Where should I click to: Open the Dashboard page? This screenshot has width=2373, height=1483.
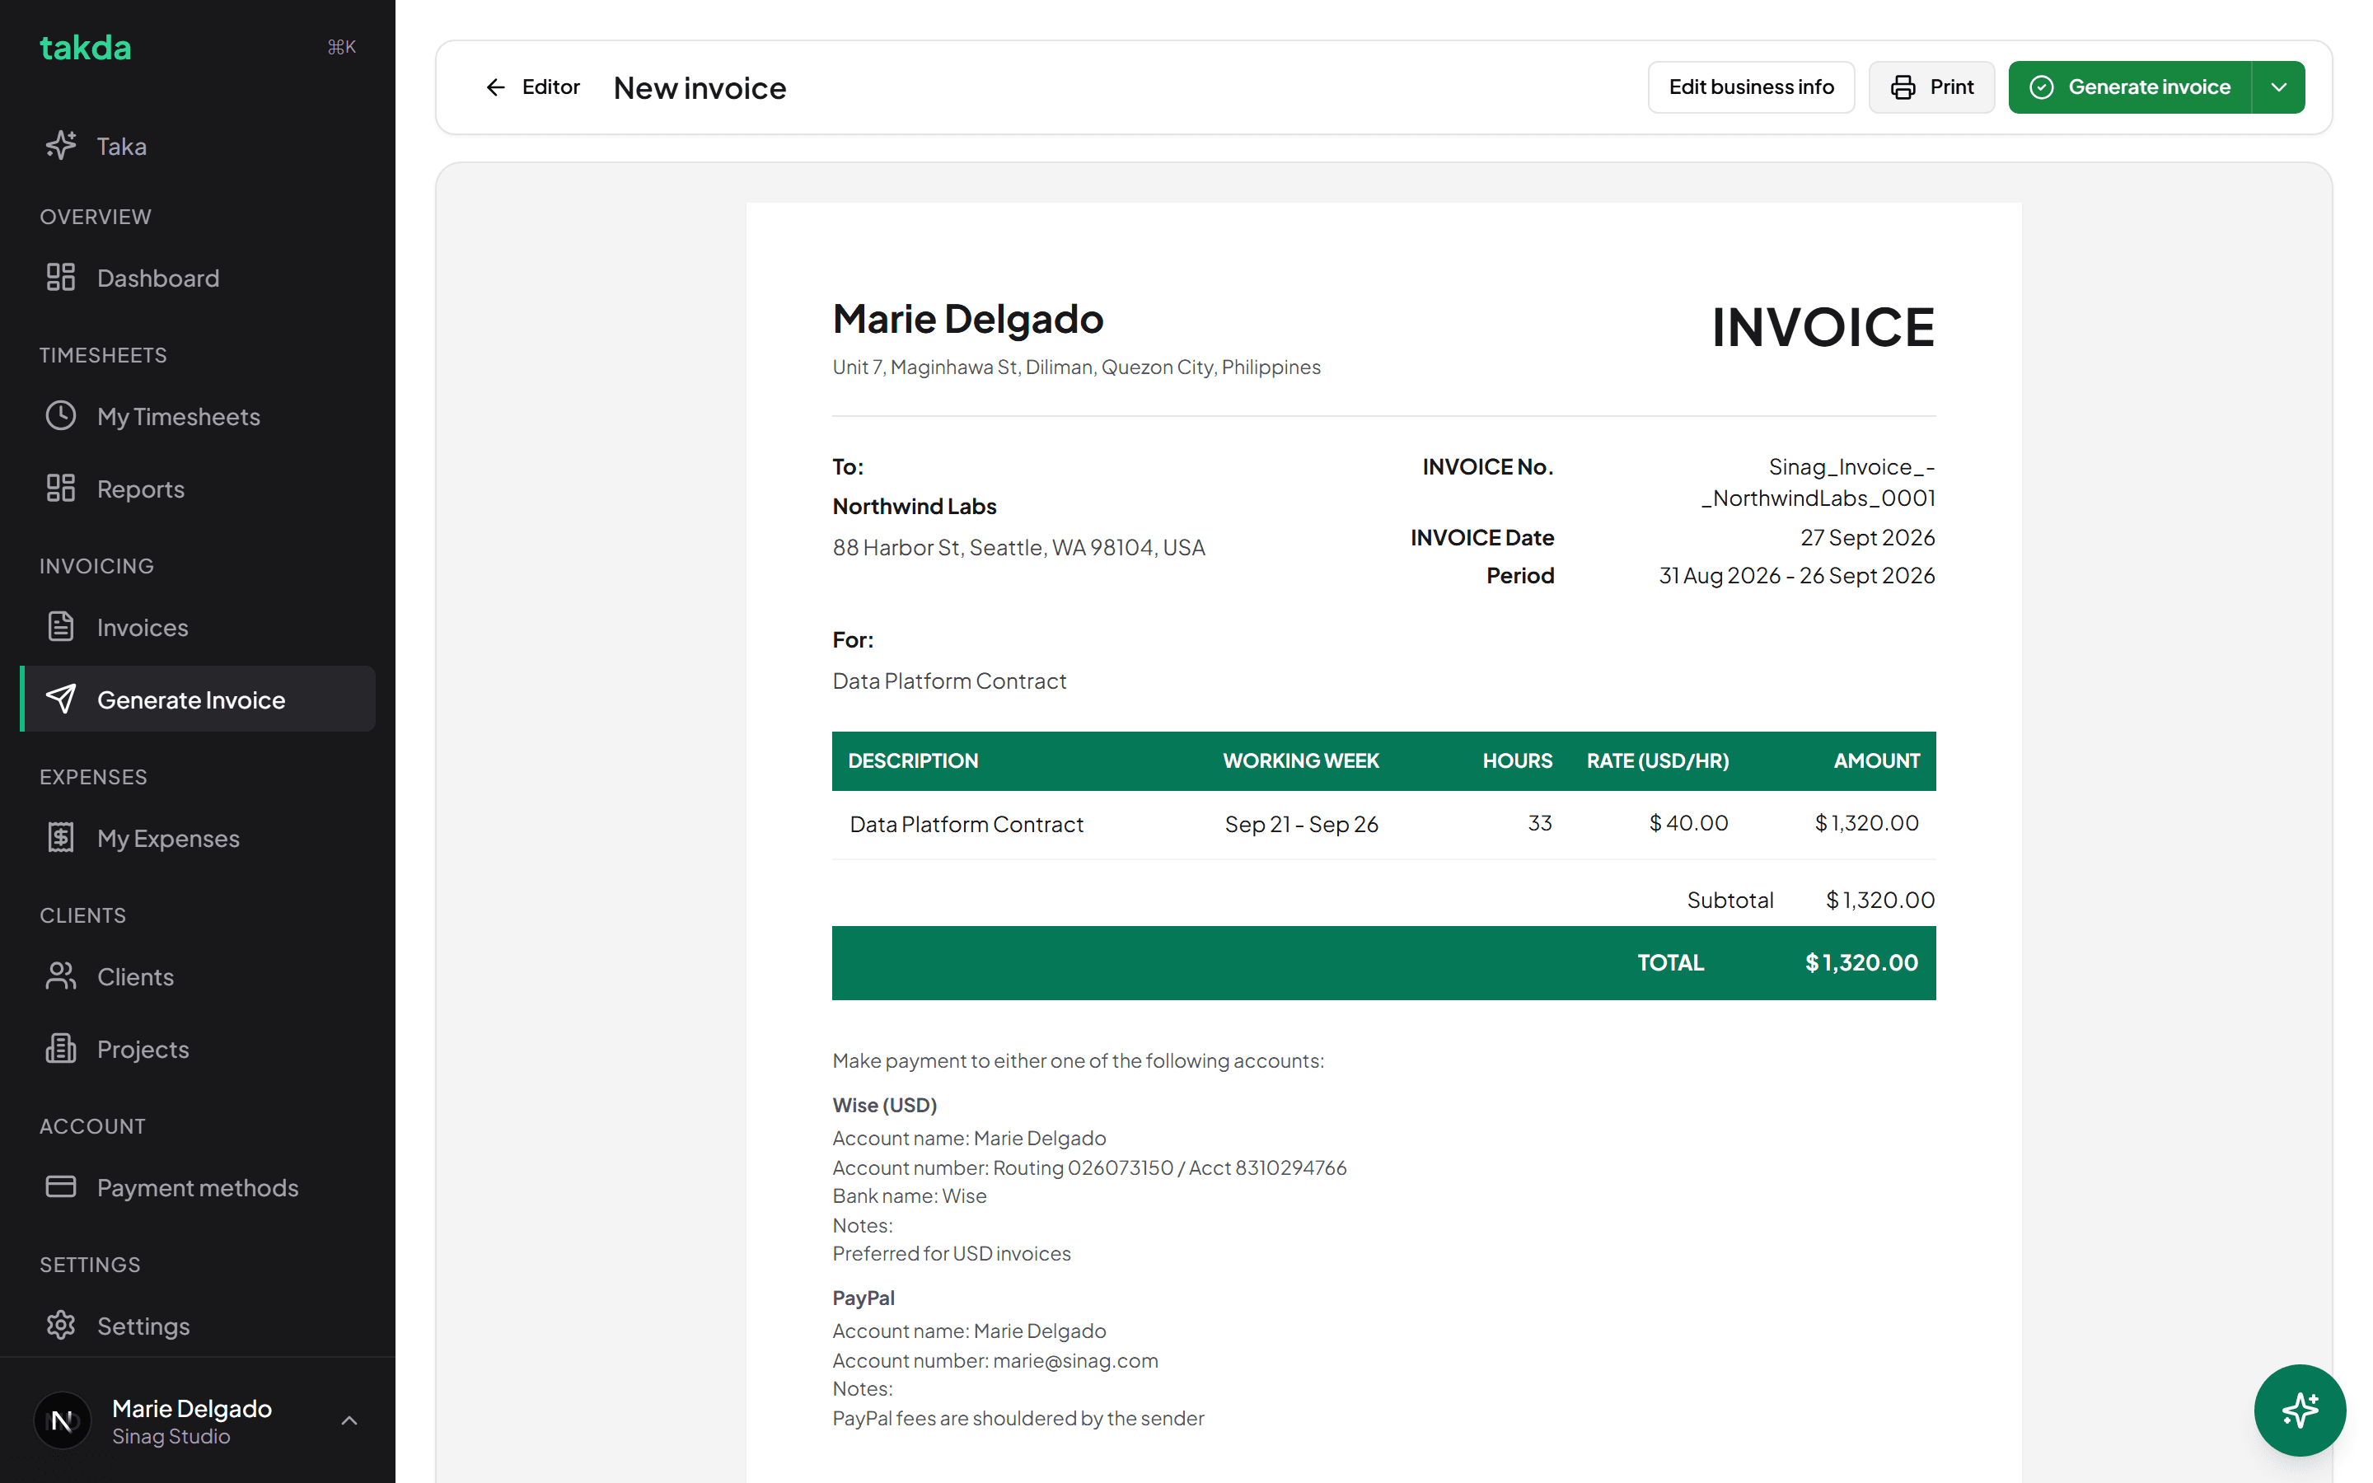tap(197, 278)
